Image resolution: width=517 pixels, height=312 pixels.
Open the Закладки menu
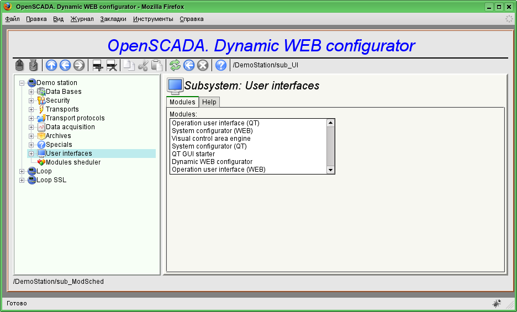[x=113, y=19]
